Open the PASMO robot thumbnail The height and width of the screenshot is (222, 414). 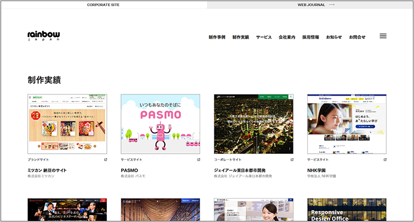160,124
